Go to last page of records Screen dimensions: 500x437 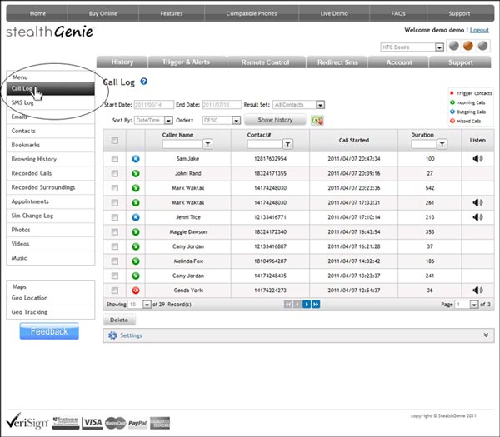click(316, 304)
